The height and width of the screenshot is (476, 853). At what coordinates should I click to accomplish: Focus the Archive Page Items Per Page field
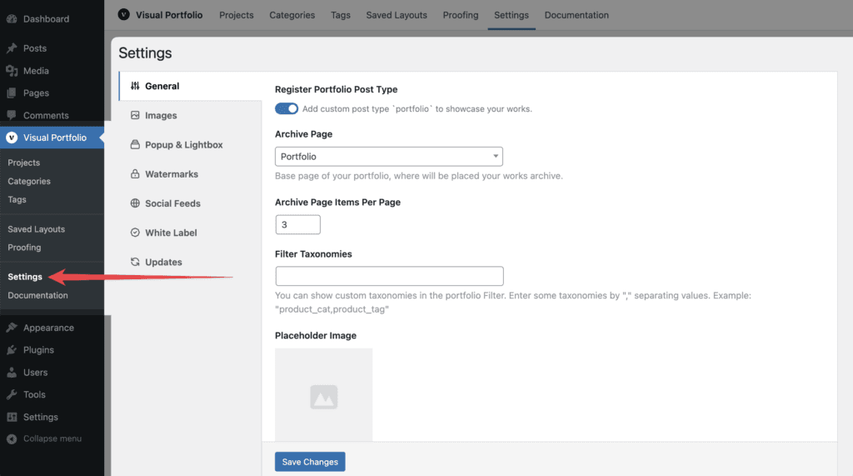(298, 224)
